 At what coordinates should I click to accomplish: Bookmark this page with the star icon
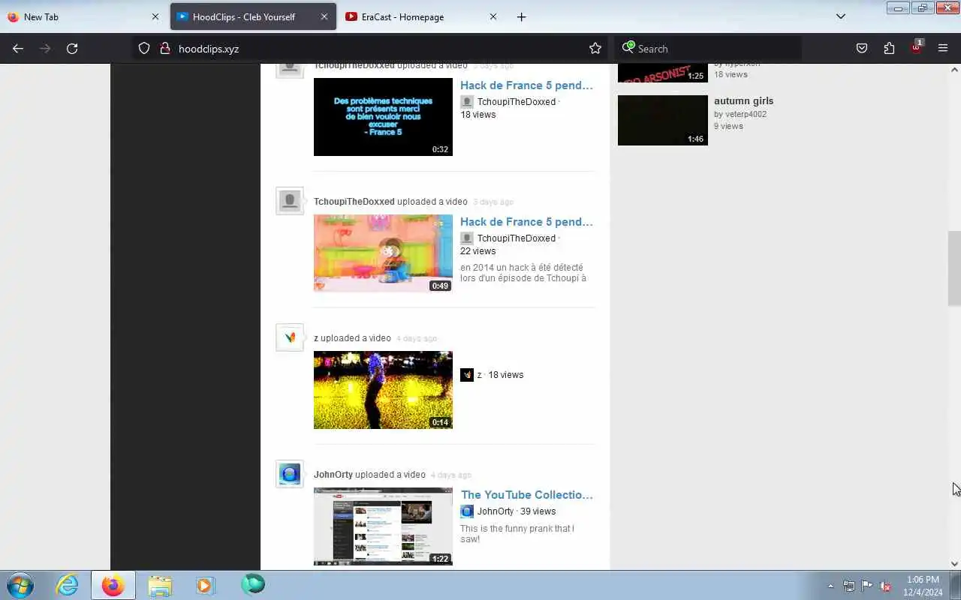tap(595, 49)
